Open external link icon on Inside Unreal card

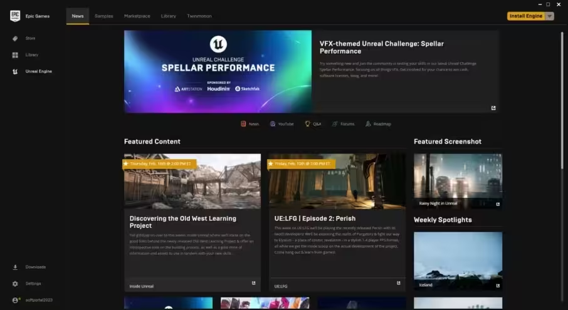(253, 283)
